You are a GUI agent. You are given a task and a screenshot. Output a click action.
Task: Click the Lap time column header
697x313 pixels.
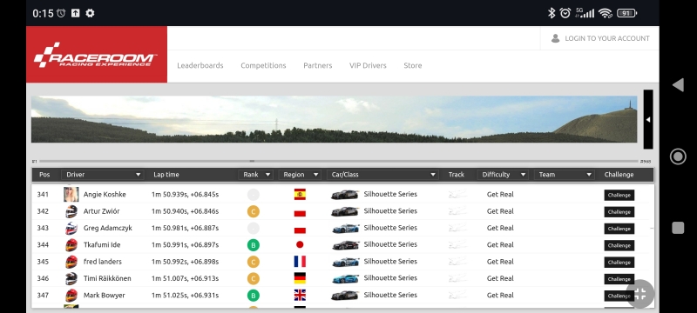pos(166,175)
